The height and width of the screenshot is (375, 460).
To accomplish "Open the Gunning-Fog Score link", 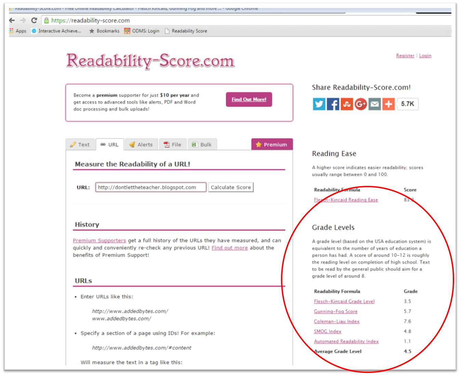I will coord(336,311).
